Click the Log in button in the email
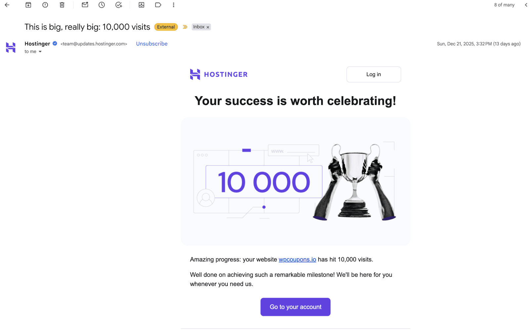Image resolution: width=529 pixels, height=330 pixels. pos(373,74)
